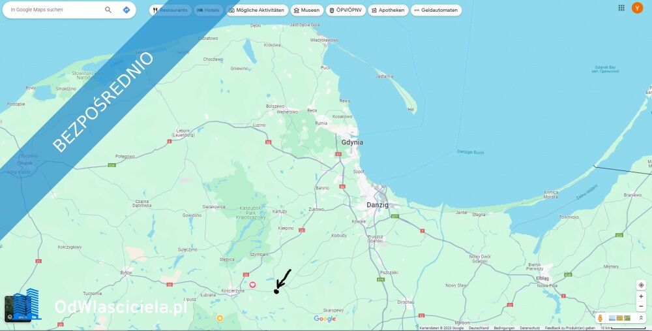Screen dimensions: 652x331
Task: Select the blue imagery thumbnail beside Pegman
Action: click(x=612, y=318)
